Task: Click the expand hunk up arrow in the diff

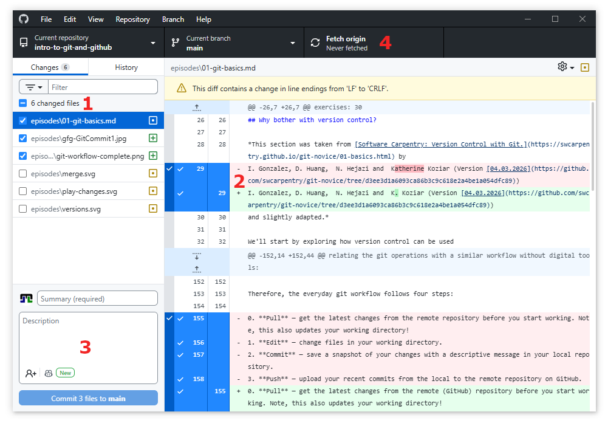Action: pos(196,108)
